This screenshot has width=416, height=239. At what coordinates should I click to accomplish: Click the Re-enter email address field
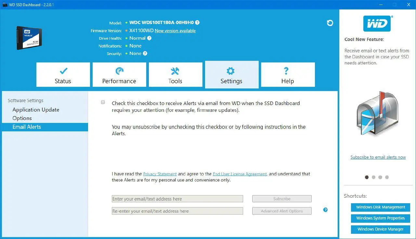(177, 211)
